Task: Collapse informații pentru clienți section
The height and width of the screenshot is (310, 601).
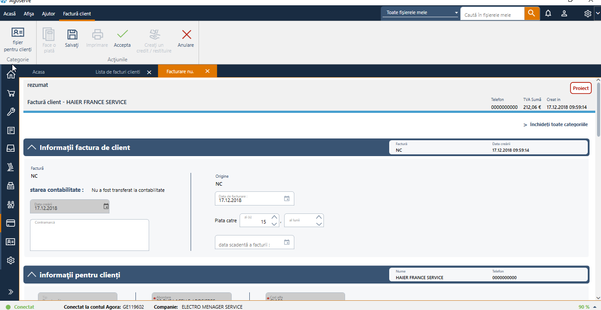Action: point(32,275)
